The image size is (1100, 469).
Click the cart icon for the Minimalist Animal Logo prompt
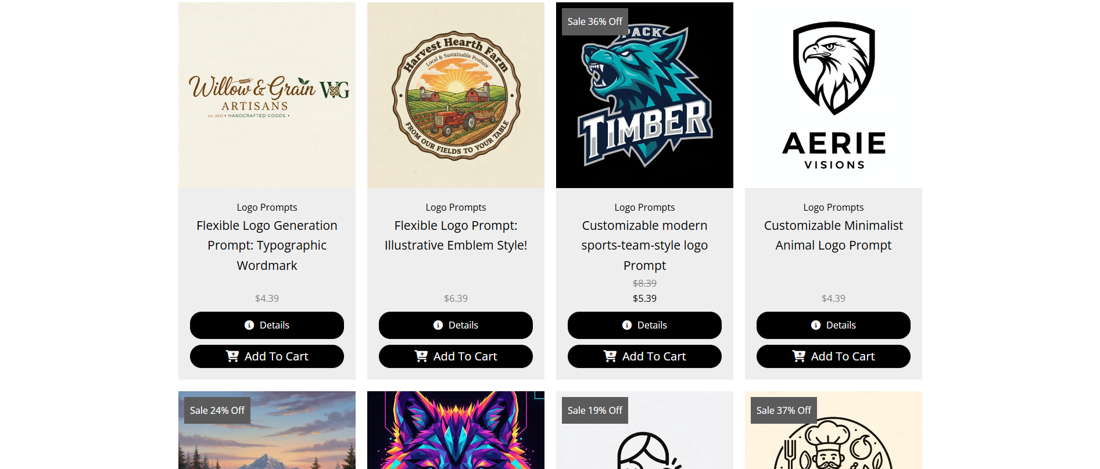click(798, 356)
